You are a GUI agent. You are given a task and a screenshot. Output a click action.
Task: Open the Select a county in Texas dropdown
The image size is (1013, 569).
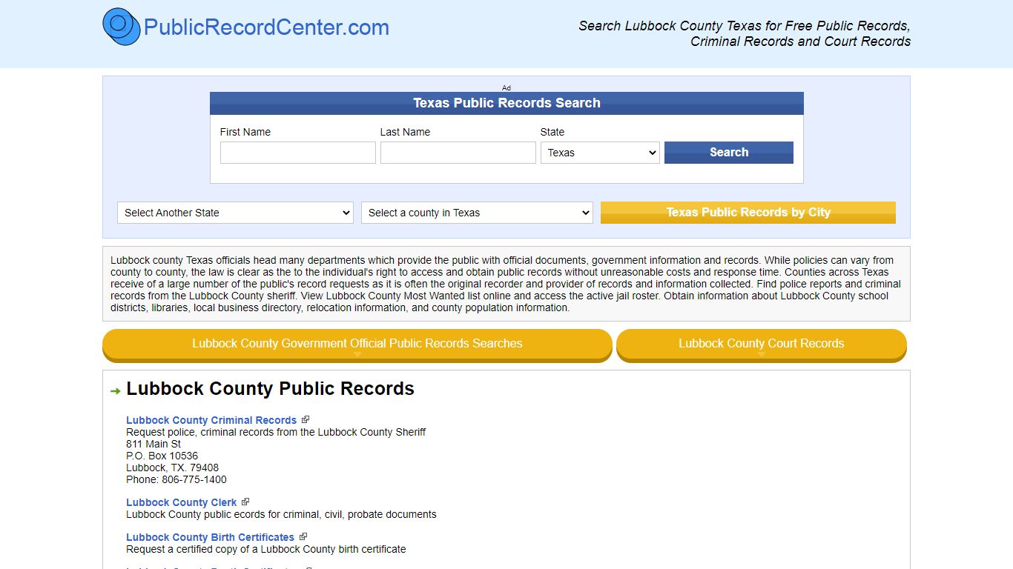477,213
